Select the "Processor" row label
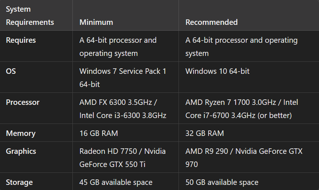 [x=23, y=102]
